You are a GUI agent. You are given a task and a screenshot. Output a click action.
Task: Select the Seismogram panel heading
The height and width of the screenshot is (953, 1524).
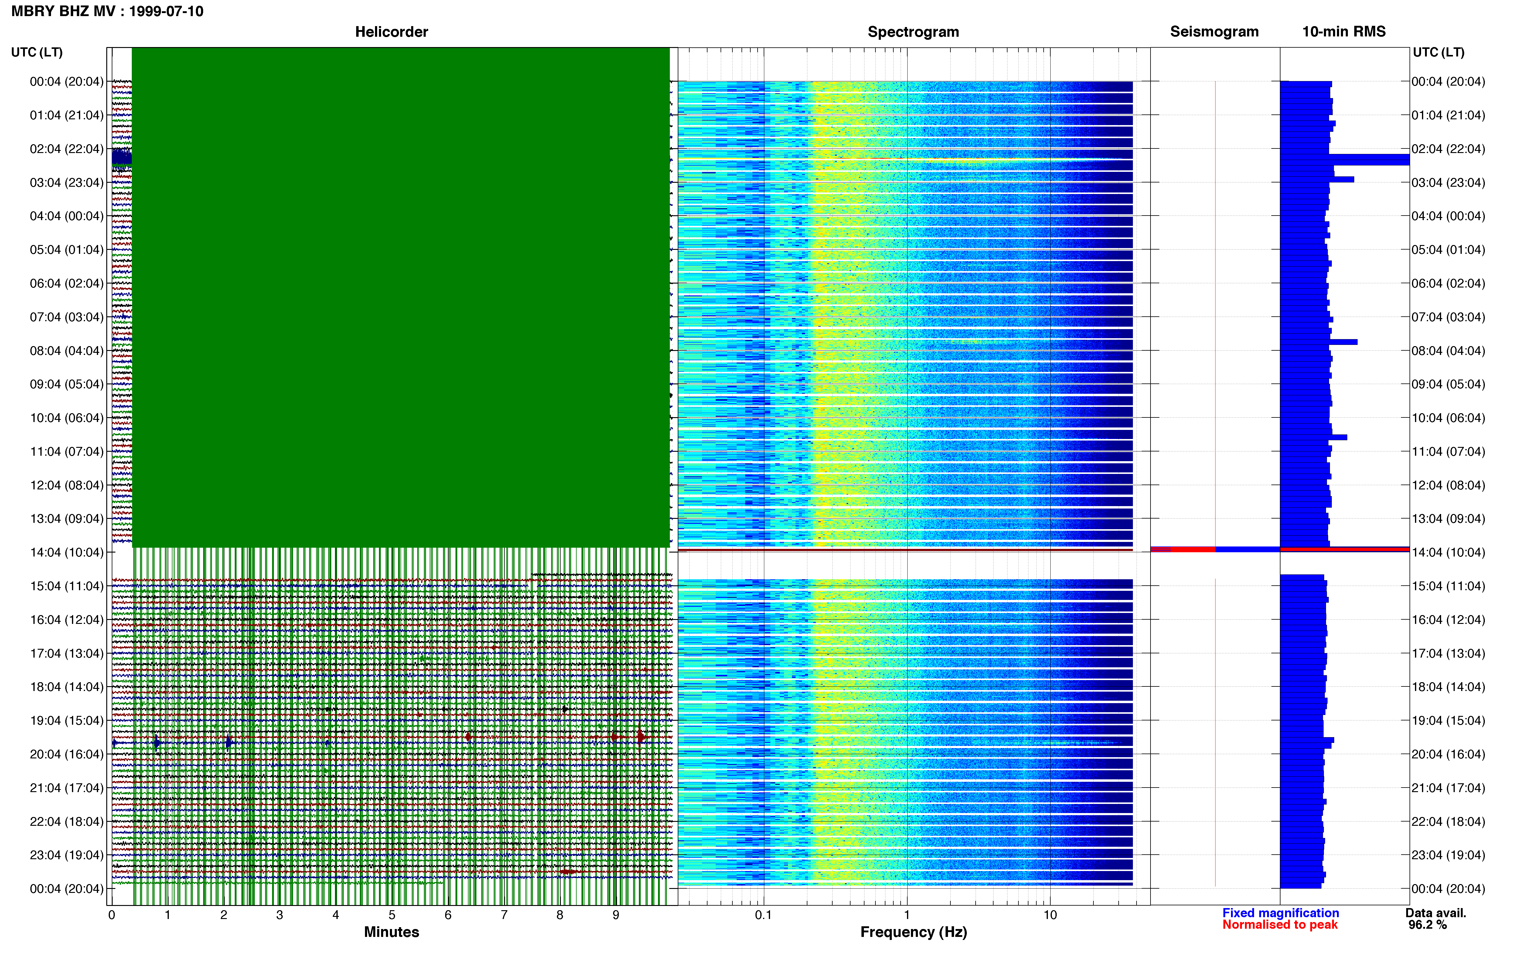1214,32
